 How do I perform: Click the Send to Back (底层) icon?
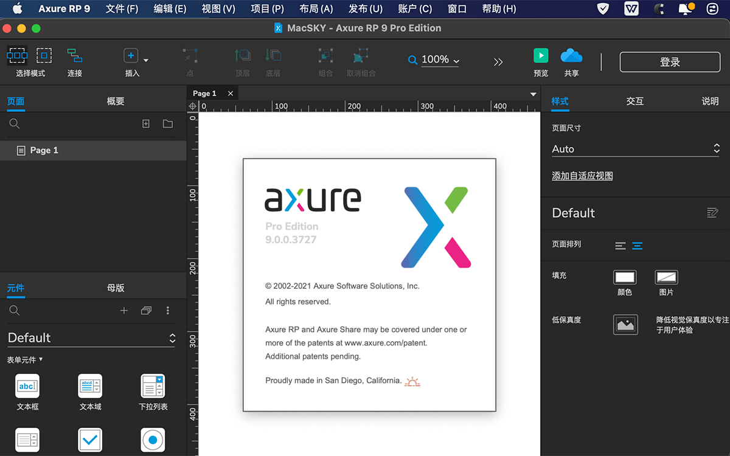[x=273, y=55]
